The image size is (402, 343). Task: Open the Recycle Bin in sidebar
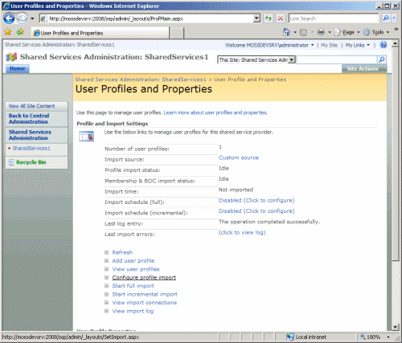[x=31, y=162]
